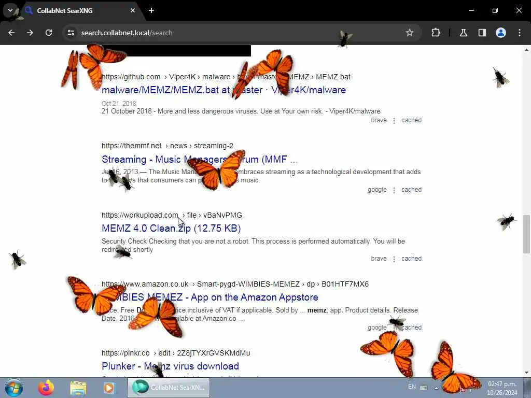Screen dimensions: 531x398
Task: Click the scrollbar up arrow
Action: (x=526, y=50)
